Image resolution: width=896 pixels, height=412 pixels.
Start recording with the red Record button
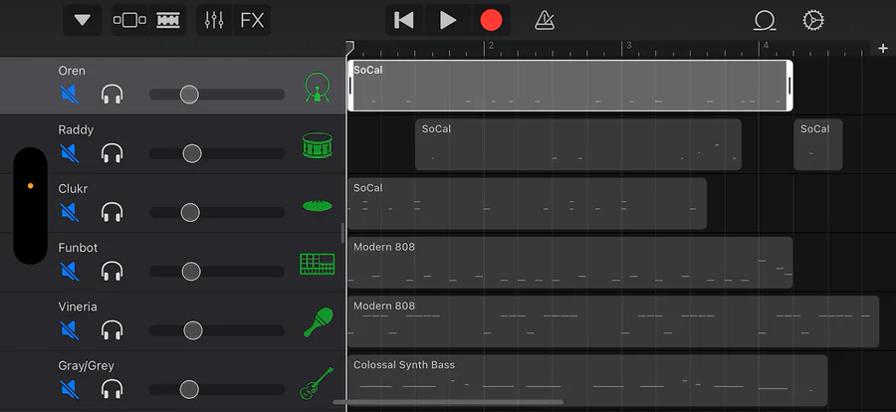(491, 21)
